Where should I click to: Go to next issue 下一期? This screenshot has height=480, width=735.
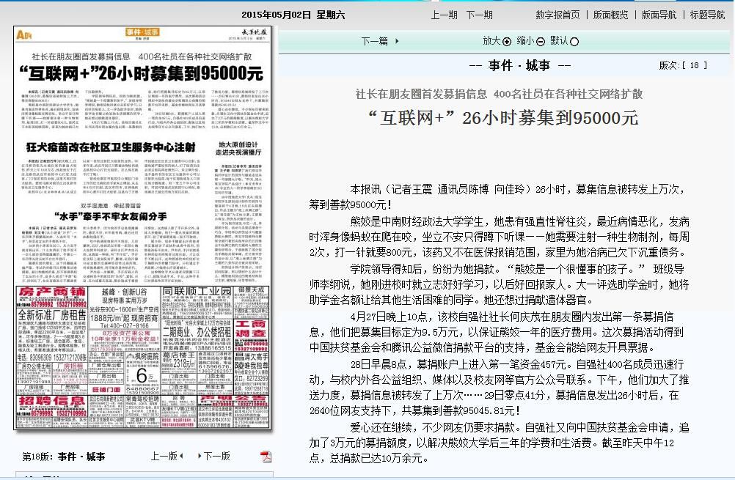click(479, 15)
